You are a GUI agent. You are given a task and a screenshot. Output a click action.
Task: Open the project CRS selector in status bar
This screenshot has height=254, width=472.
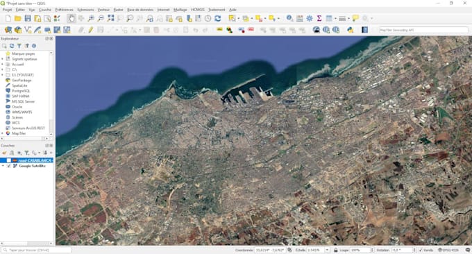point(449,250)
